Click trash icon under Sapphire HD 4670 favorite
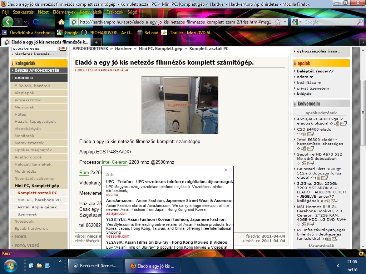The height and width of the screenshot is (274, 366). point(304,163)
